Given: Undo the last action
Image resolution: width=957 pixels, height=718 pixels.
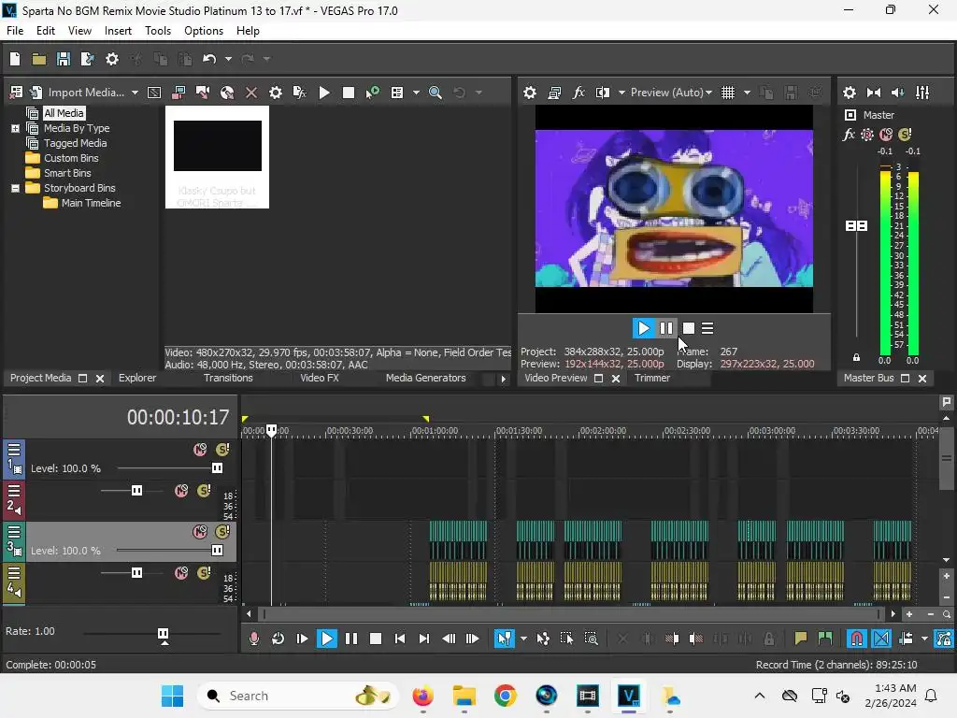Looking at the screenshot, I should click(x=209, y=59).
